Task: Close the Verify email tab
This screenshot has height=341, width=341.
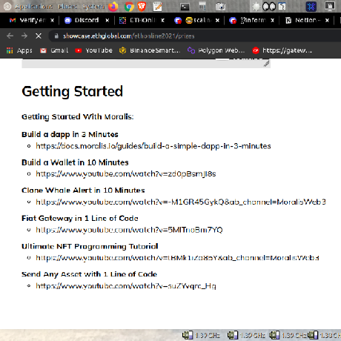Action: pyautogui.click(x=52, y=21)
